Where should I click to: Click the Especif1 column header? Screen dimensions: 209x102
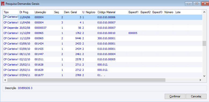(x=134, y=12)
